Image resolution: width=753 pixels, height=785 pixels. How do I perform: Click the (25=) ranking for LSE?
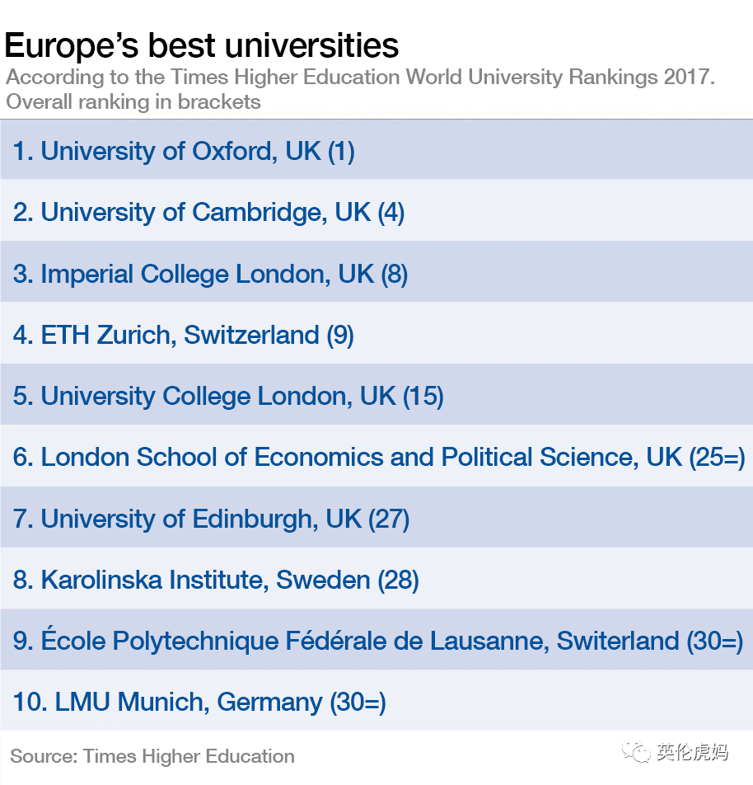pyautogui.click(x=717, y=457)
